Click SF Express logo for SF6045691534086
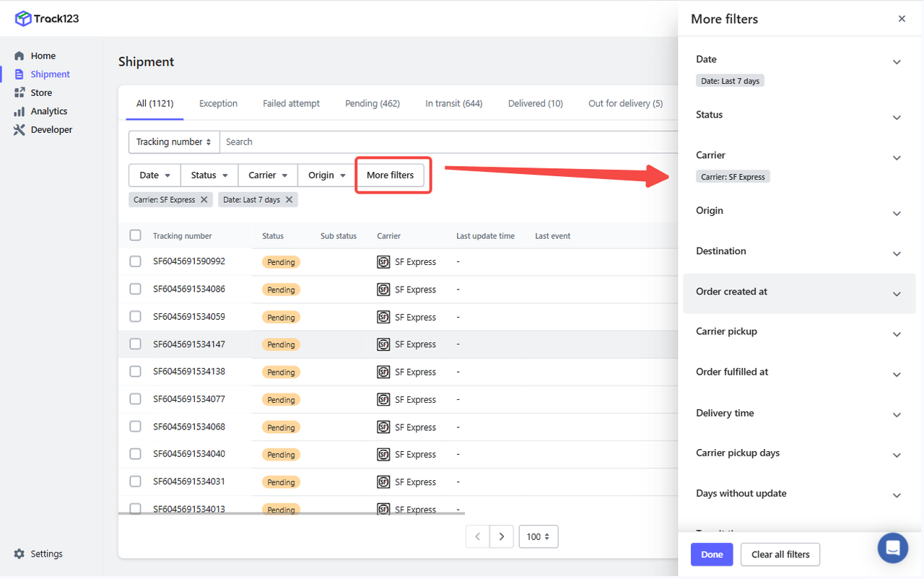Screen dimensions: 924x579 click(x=383, y=289)
